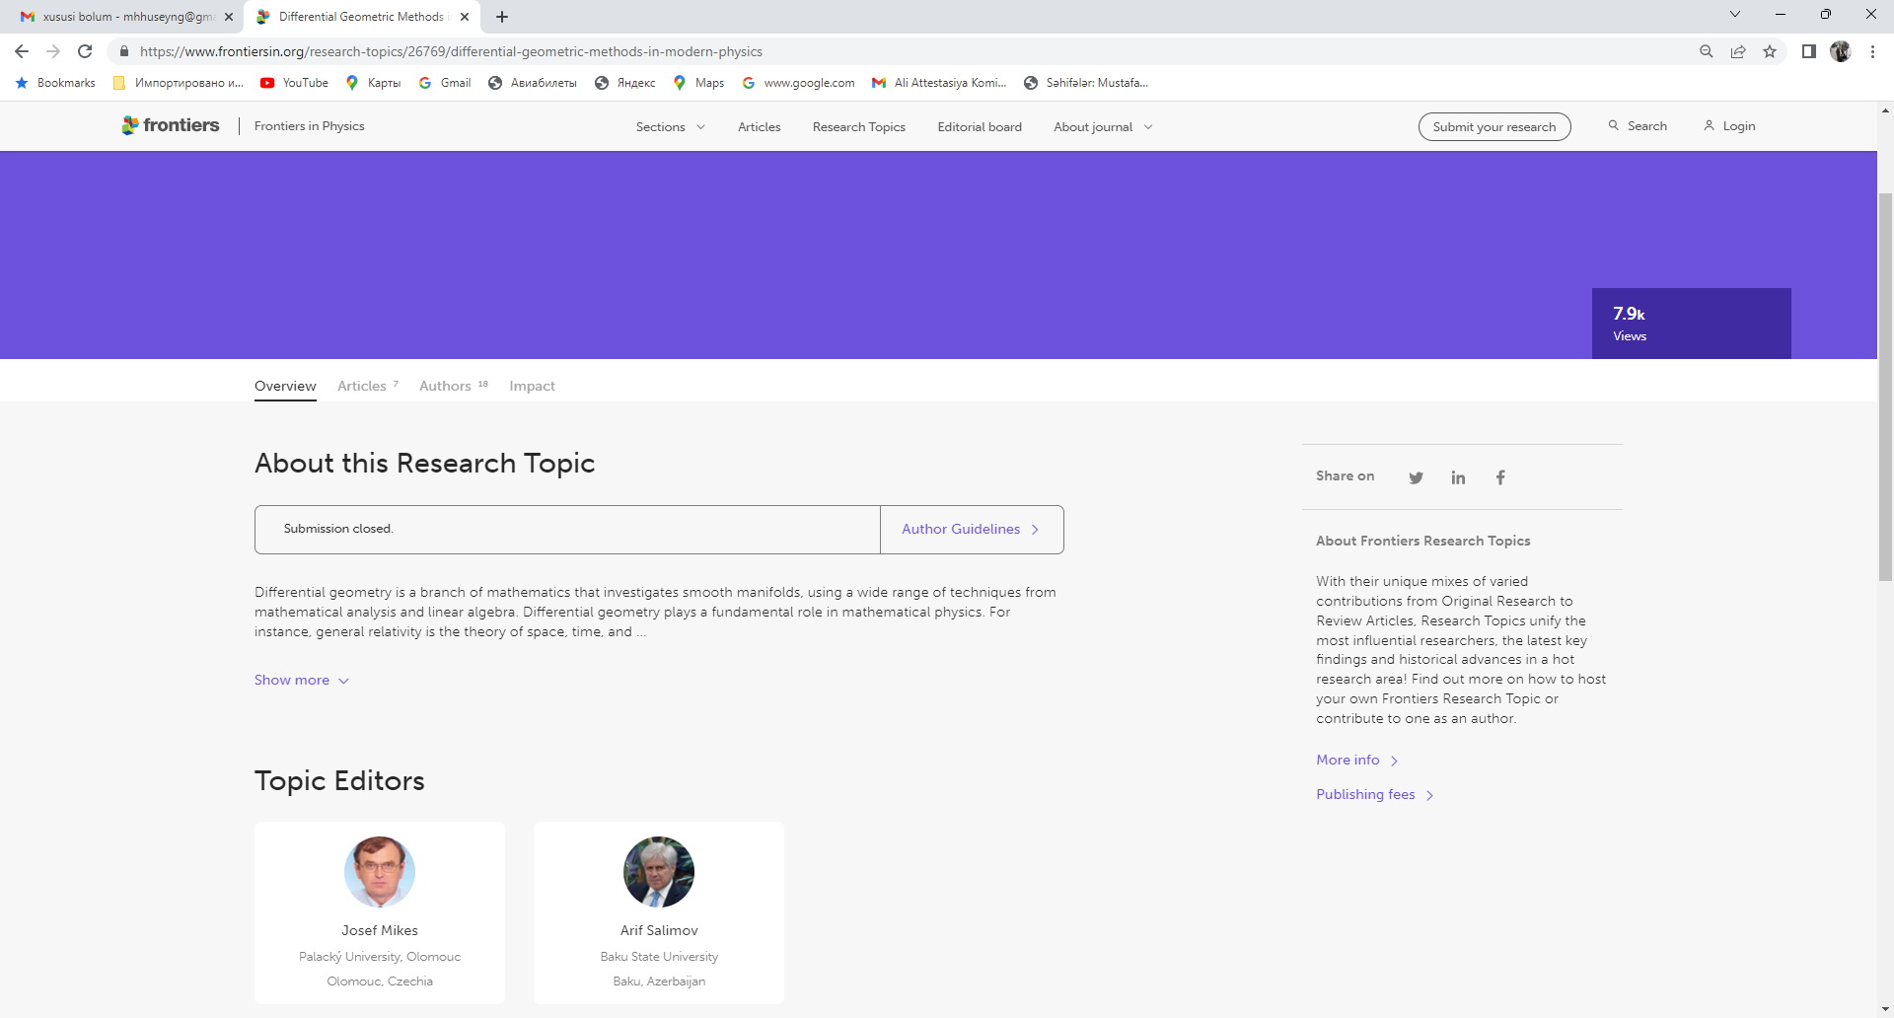Share topic on LinkedIn icon
Screen dimensions: 1894x1018
[1458, 477]
